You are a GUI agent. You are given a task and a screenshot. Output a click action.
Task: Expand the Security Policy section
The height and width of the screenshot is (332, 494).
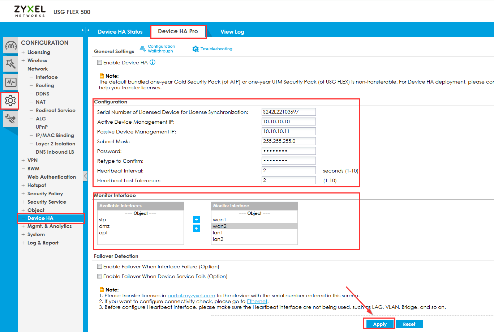click(x=23, y=193)
